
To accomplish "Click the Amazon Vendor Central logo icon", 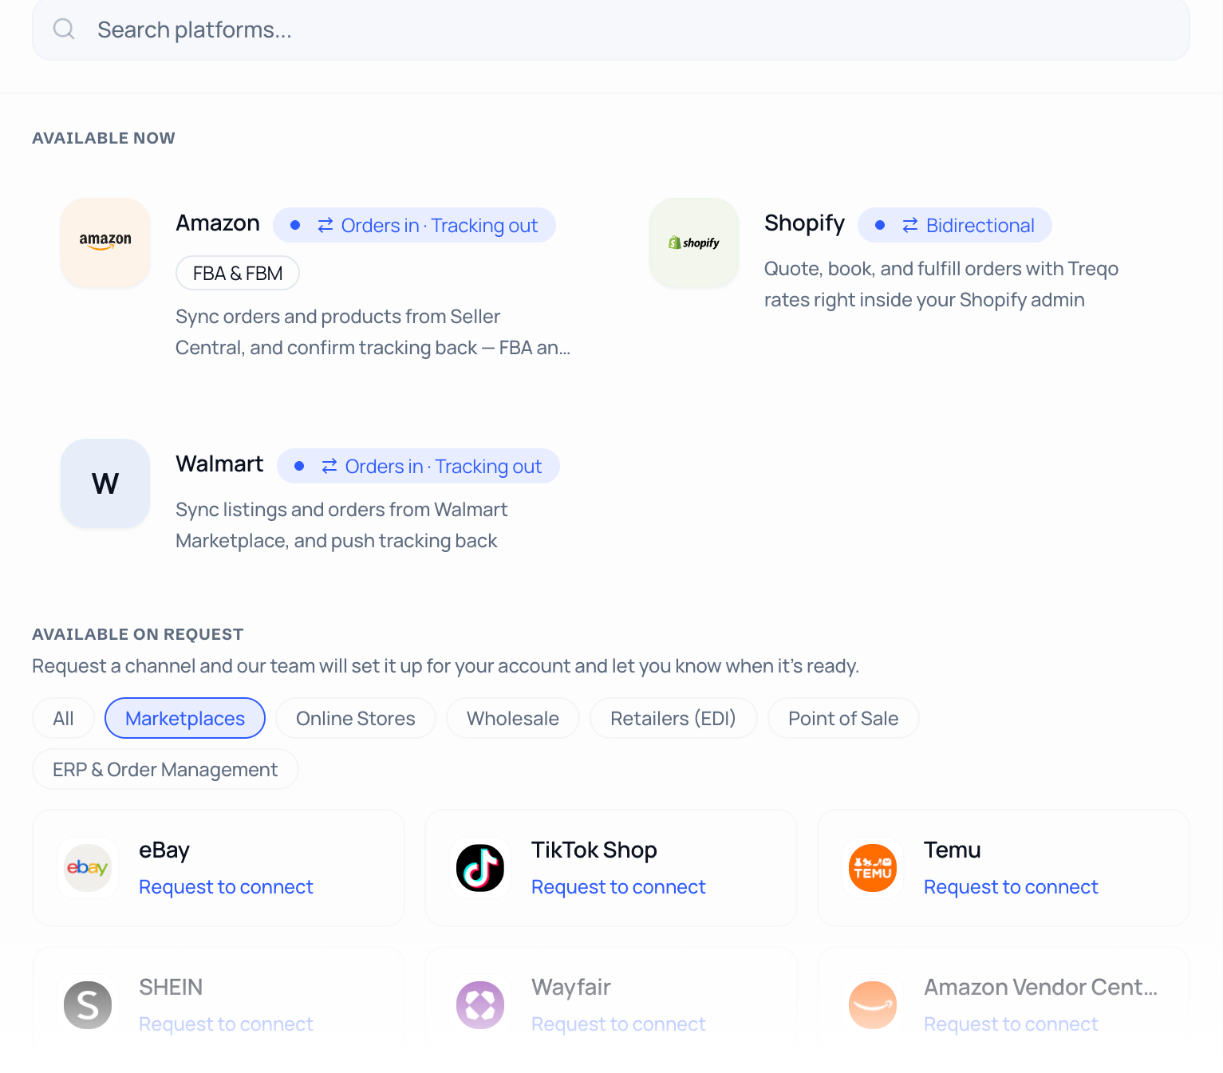I will tap(873, 1005).
